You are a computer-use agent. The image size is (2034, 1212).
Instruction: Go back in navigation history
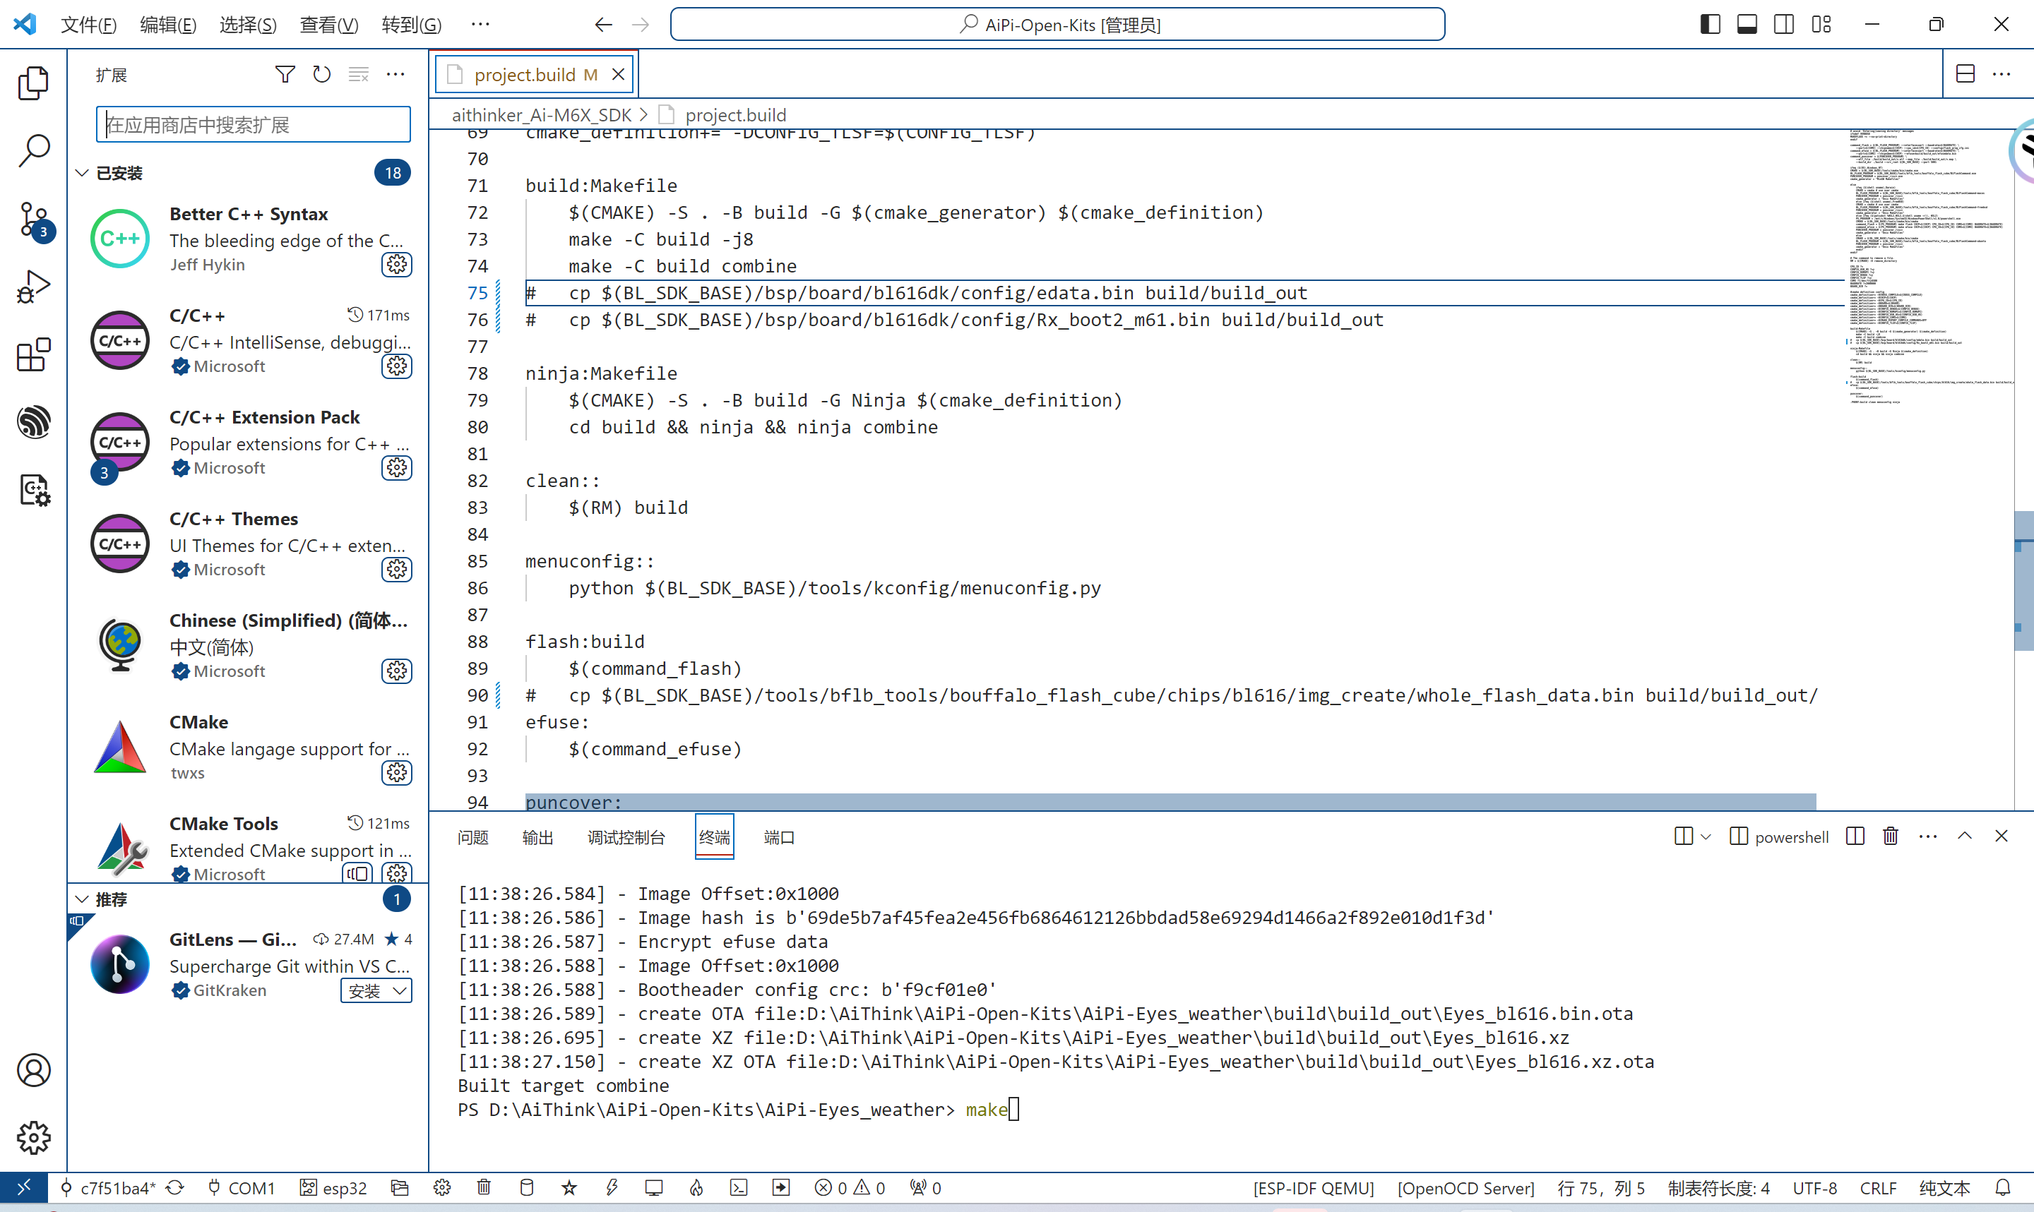pyautogui.click(x=603, y=25)
